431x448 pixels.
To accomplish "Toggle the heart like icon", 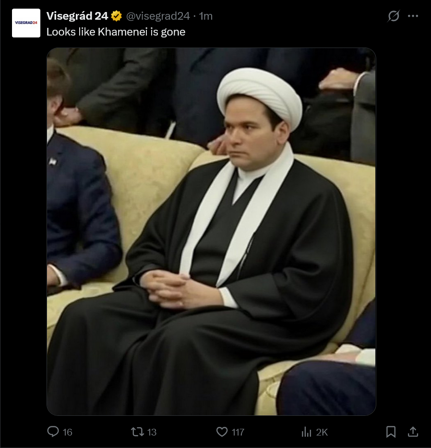I will coord(222,432).
